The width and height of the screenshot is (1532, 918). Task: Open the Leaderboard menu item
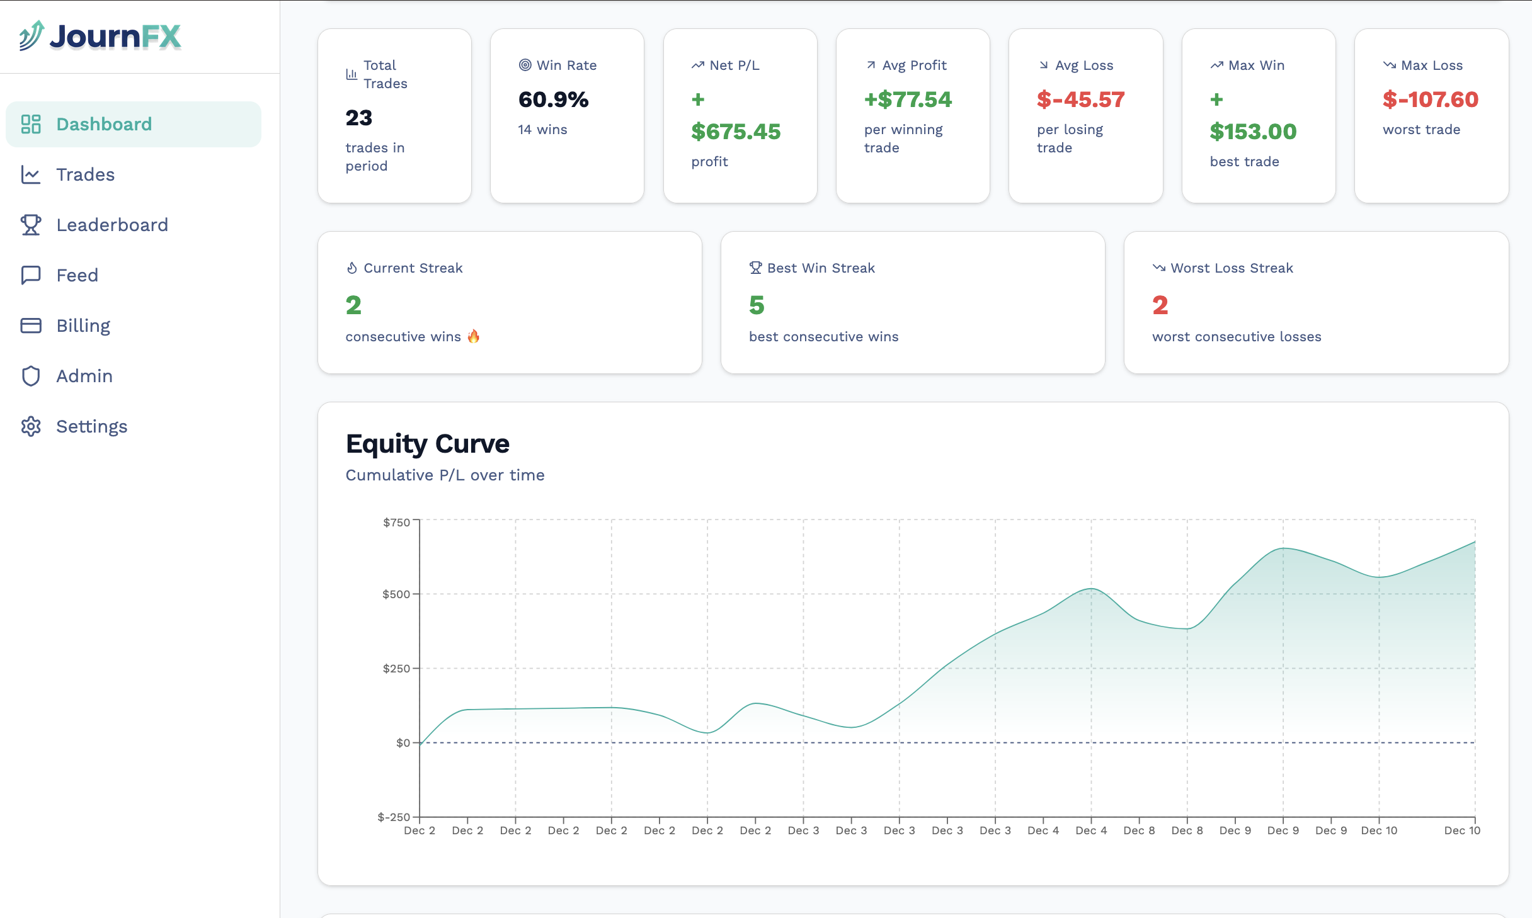click(112, 225)
